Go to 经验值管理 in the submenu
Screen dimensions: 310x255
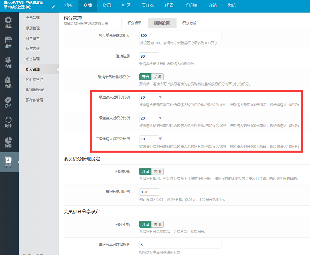click(34, 80)
